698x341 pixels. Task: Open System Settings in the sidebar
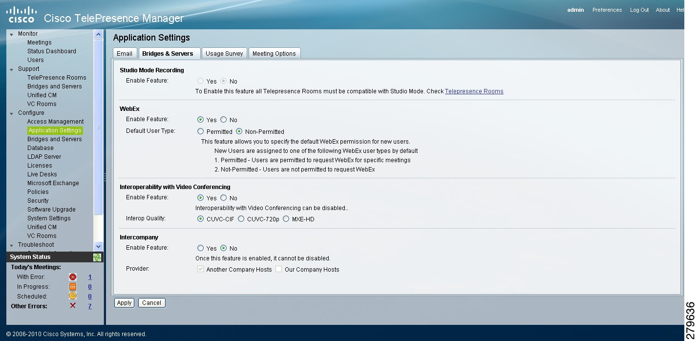pos(49,218)
